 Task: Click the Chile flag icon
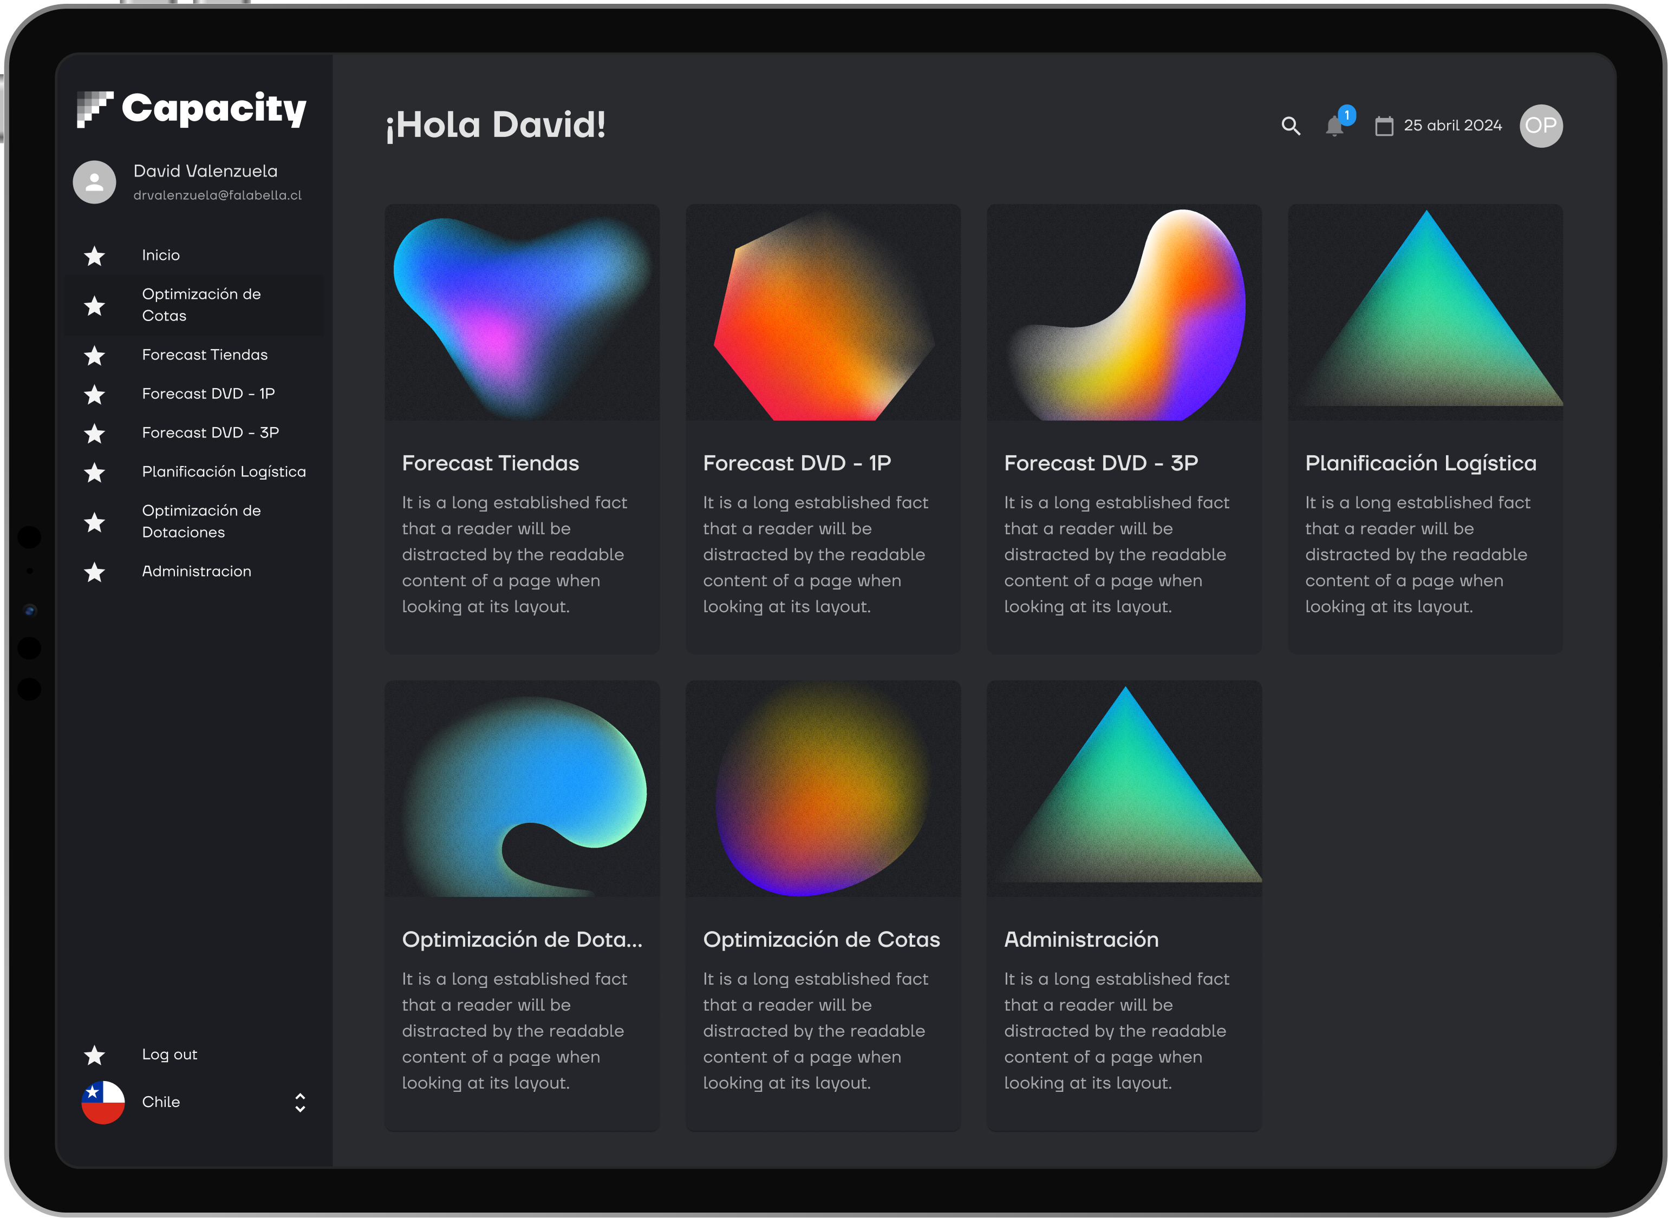[103, 1102]
